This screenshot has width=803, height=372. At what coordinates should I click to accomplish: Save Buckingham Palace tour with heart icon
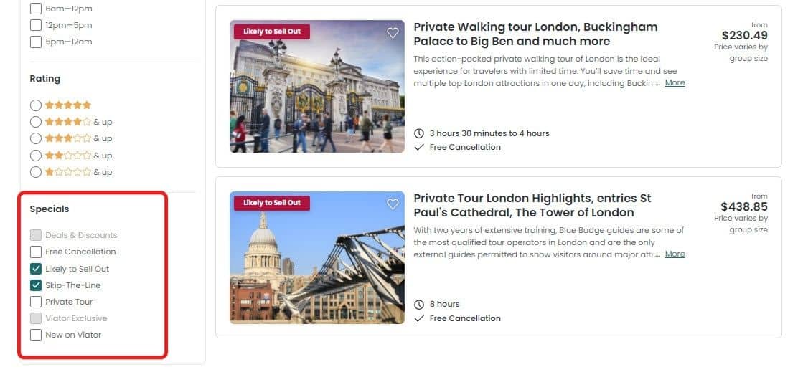pyautogui.click(x=393, y=33)
